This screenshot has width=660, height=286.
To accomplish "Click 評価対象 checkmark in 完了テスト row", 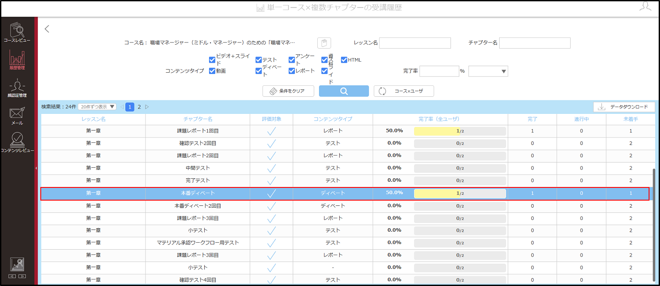I will 271,180.
